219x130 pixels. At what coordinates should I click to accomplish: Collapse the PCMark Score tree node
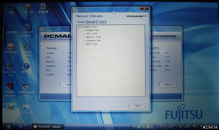click(80, 27)
